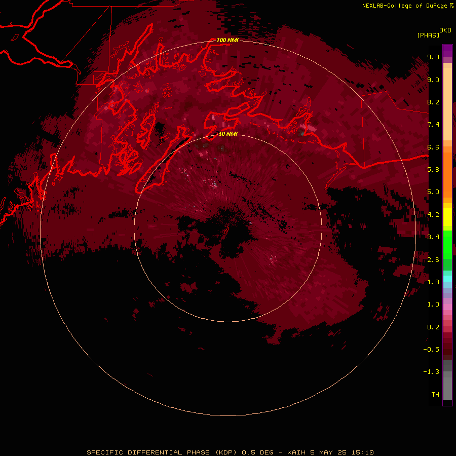Click the DKD label above the color bar

click(445, 30)
